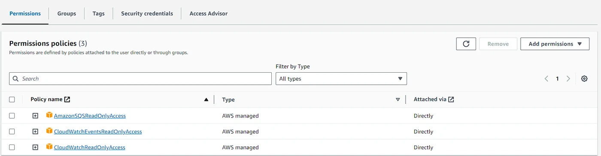This screenshot has height=156, width=601.
Task: Expand the CloudWatchReadOnlyAccess policy details
Action: pos(36,147)
